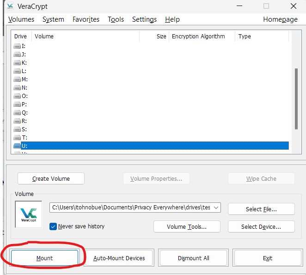Open the Volumes menu
Image resolution: width=306 pixels, height=275 pixels.
(21, 19)
